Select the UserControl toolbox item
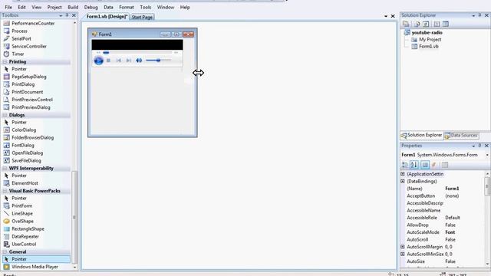 pyautogui.click(x=24, y=244)
